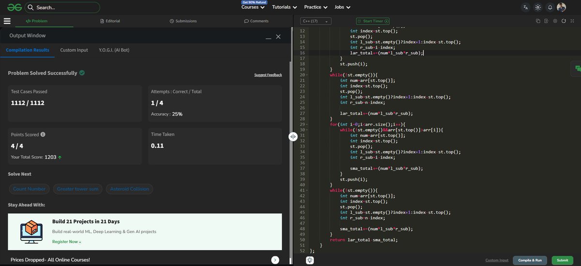Image resolution: width=581 pixels, height=266 pixels.
Task: Click the Points Scored info icon
Action: [43, 134]
